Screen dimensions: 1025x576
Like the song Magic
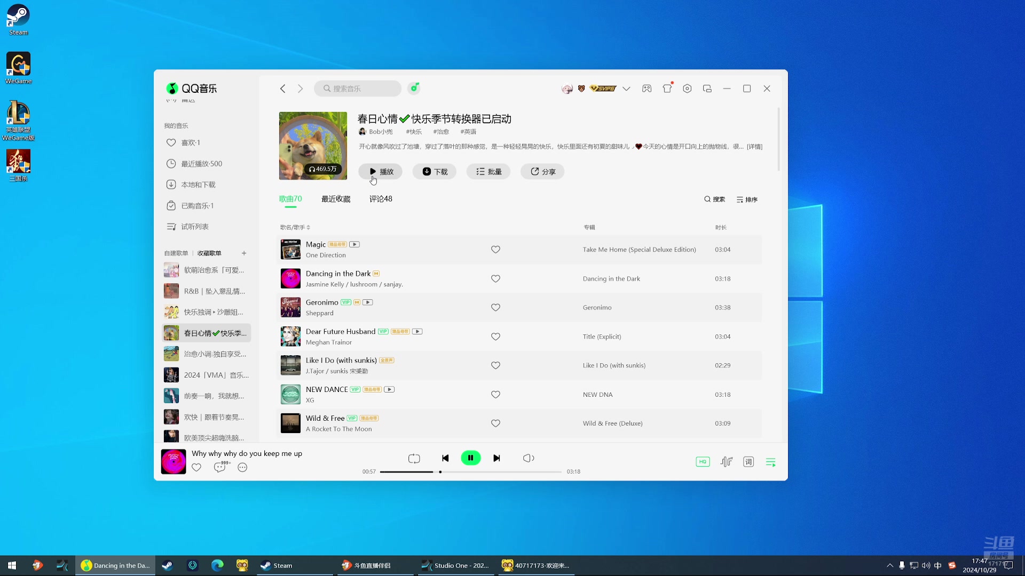tap(495, 250)
